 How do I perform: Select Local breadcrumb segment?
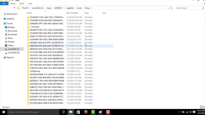click(79, 8)
